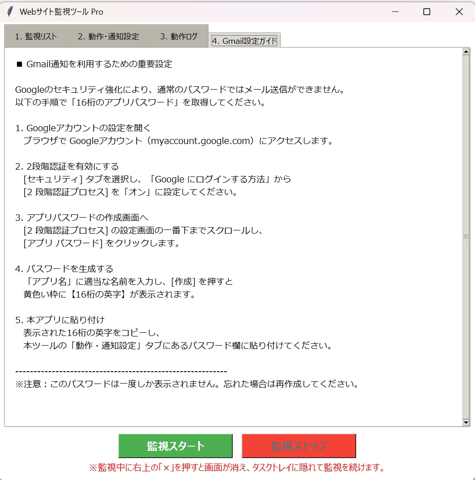
Task: Minimize the Webサイト監視ツール Pro window
Action: [395, 11]
